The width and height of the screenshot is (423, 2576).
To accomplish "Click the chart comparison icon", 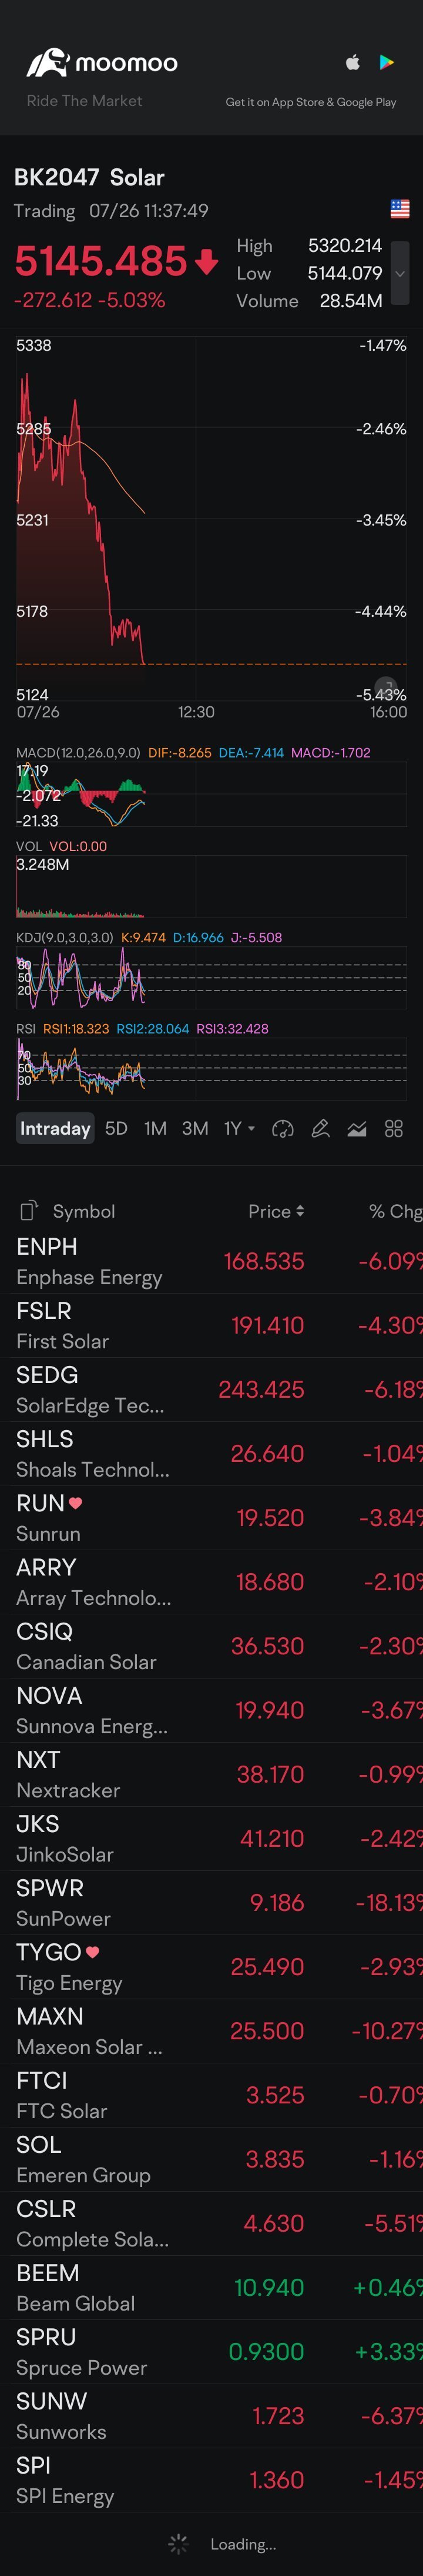I will pyautogui.click(x=356, y=1129).
